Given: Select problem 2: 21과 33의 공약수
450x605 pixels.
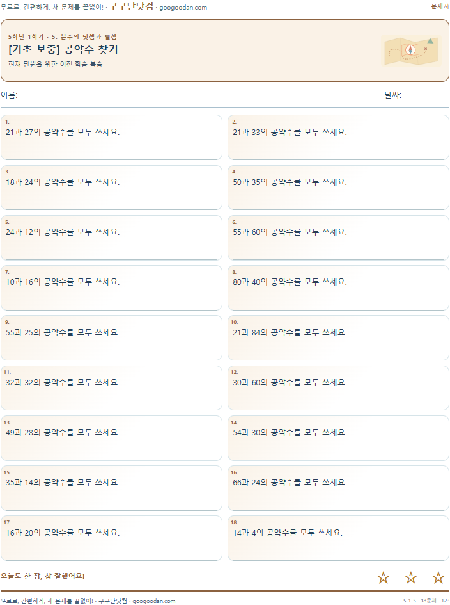Looking at the screenshot, I should pyautogui.click(x=338, y=137).
